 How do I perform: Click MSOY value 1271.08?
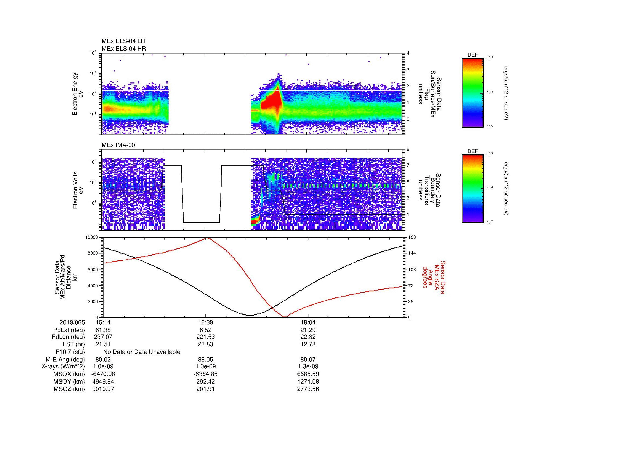coord(308,381)
